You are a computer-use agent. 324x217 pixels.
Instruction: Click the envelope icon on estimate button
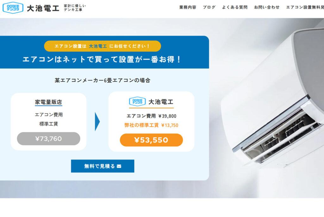[x=119, y=166]
